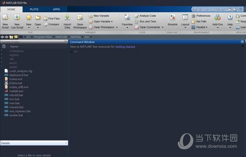Select the win64 folder

pos(13,67)
